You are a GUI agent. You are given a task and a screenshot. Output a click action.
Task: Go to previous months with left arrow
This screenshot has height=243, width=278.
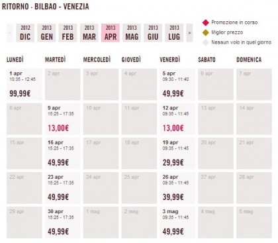(10, 33)
